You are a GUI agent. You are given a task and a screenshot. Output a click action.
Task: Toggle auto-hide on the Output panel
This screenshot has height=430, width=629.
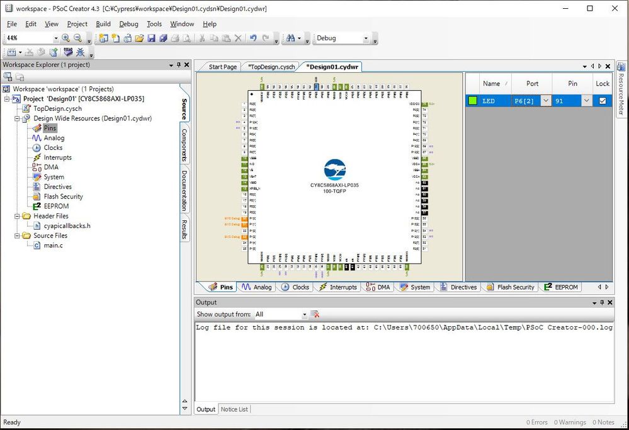click(602, 302)
